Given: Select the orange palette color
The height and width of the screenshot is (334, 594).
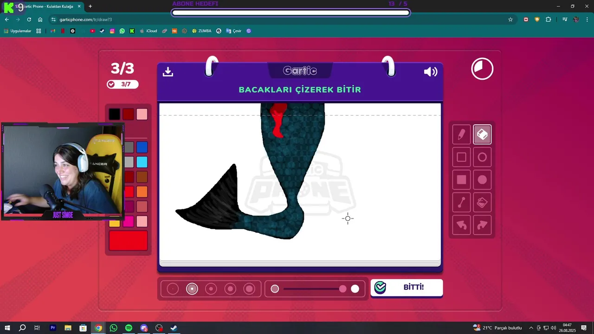Looking at the screenshot, I should coord(142,192).
